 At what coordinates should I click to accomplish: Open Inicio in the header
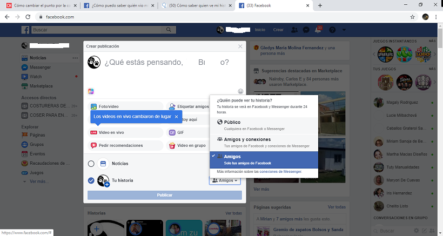click(x=260, y=30)
